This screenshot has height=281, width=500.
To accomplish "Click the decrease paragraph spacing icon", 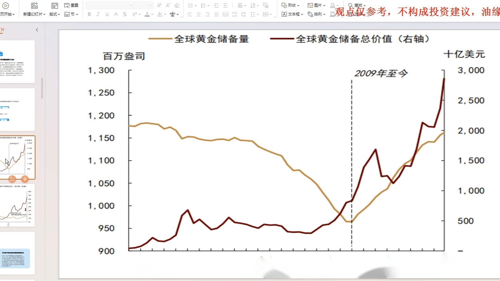I will [x=243, y=14].
